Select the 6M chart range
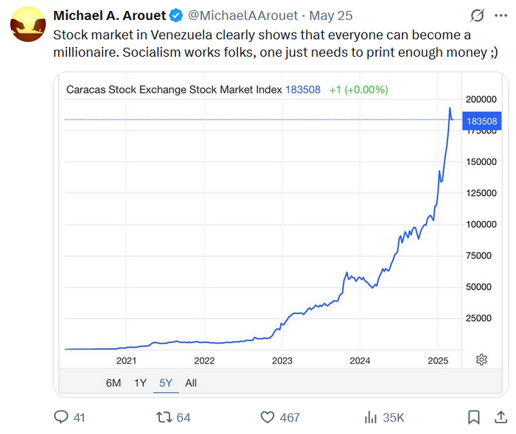516x434 pixels. tap(114, 383)
